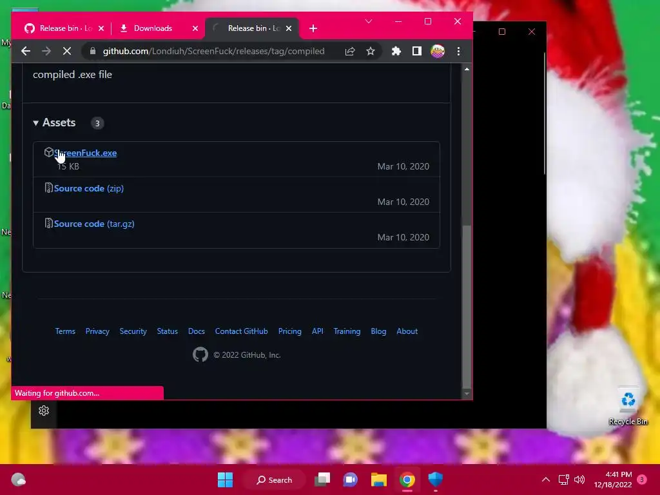The height and width of the screenshot is (495, 660).
Task: Open the Windows Start menu
Action: (x=225, y=480)
